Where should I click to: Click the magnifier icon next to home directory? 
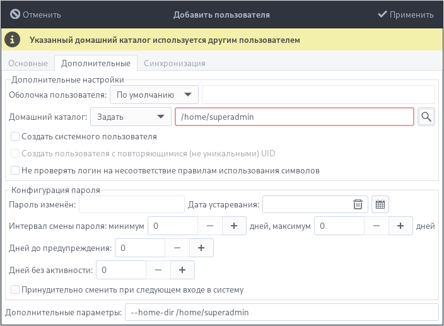coord(426,117)
